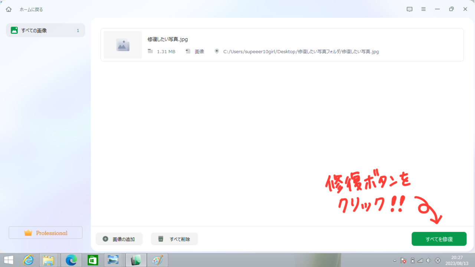Click the Windows Start button

[x=8, y=260]
